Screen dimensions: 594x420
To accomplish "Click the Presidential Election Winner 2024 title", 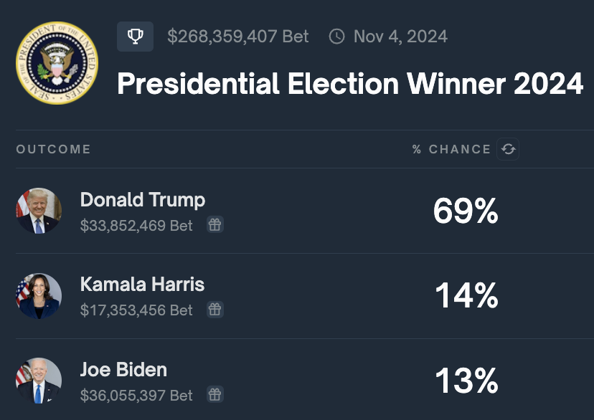I will tap(350, 85).
